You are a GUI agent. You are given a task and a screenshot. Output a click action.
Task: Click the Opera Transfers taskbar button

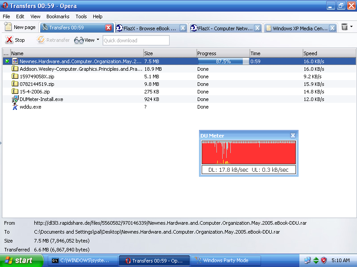pos(154,261)
